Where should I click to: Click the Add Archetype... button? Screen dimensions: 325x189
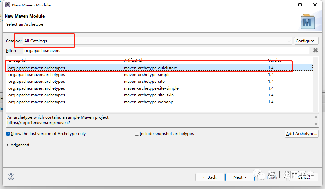pos(302,134)
